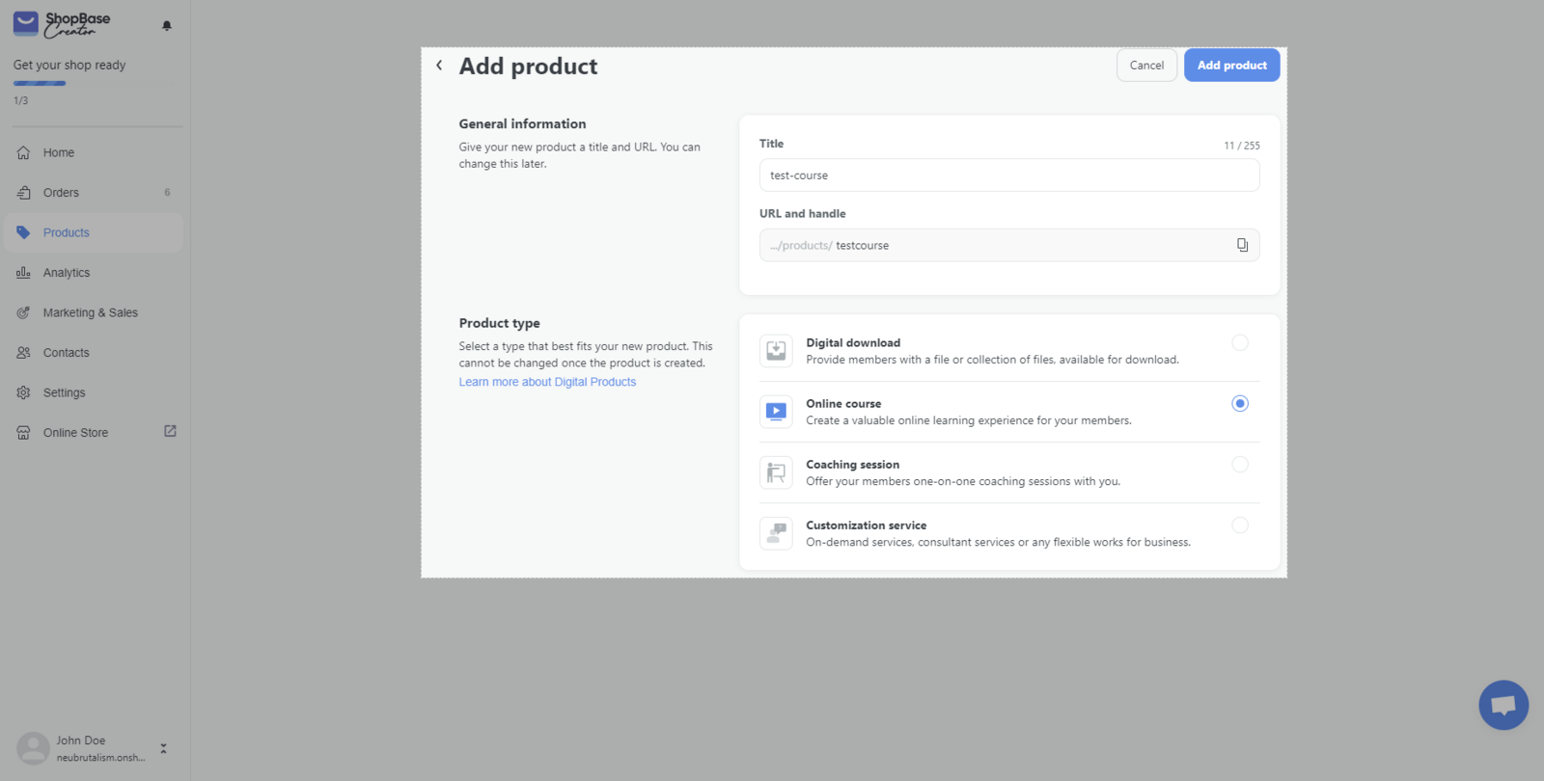Click the Marketing & Sales target icon

pos(23,312)
